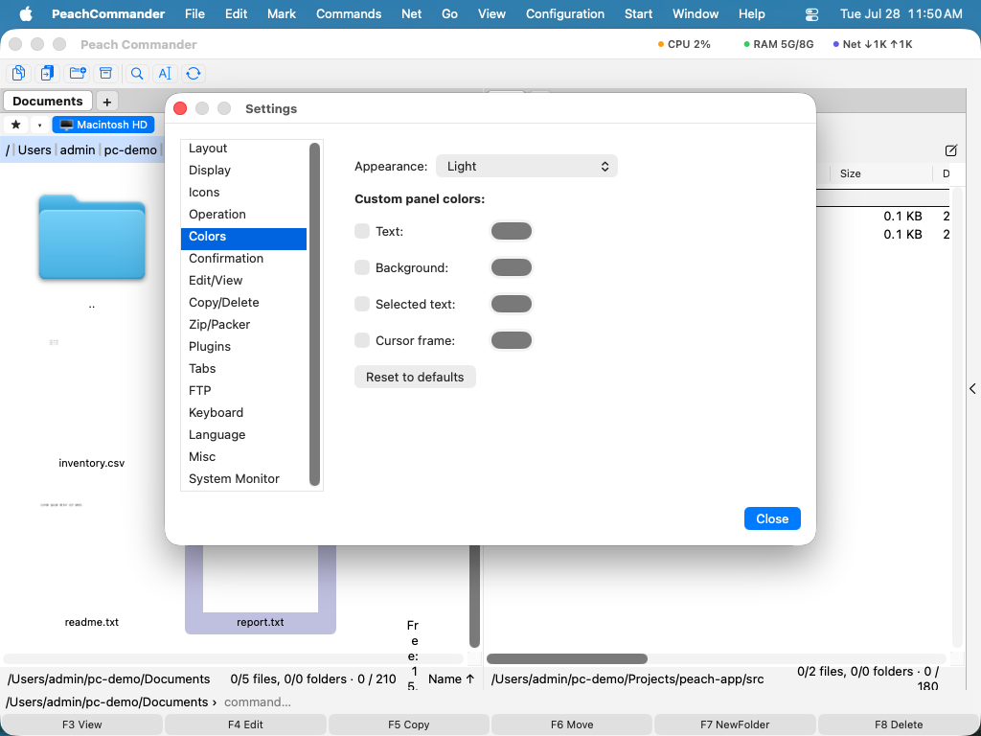Image resolution: width=981 pixels, height=736 pixels.
Task: Select Layout in settings list
Action: click(244, 149)
